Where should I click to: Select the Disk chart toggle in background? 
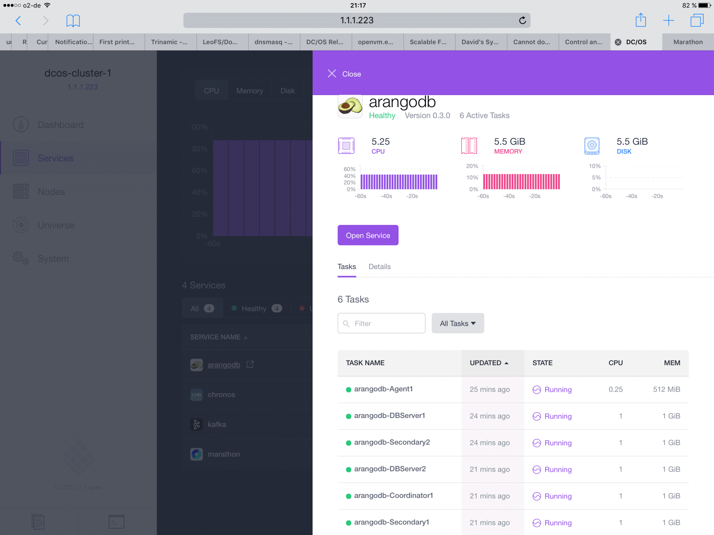[x=287, y=91]
